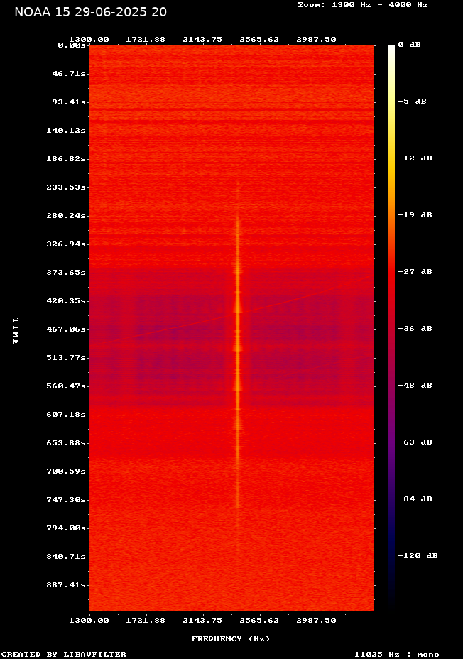
Task: Click the 11025 Hz : mono label
Action: click(x=397, y=654)
